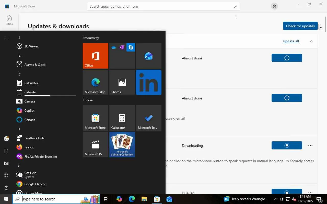Open the Edge icon on the taskbar

pos(132,199)
